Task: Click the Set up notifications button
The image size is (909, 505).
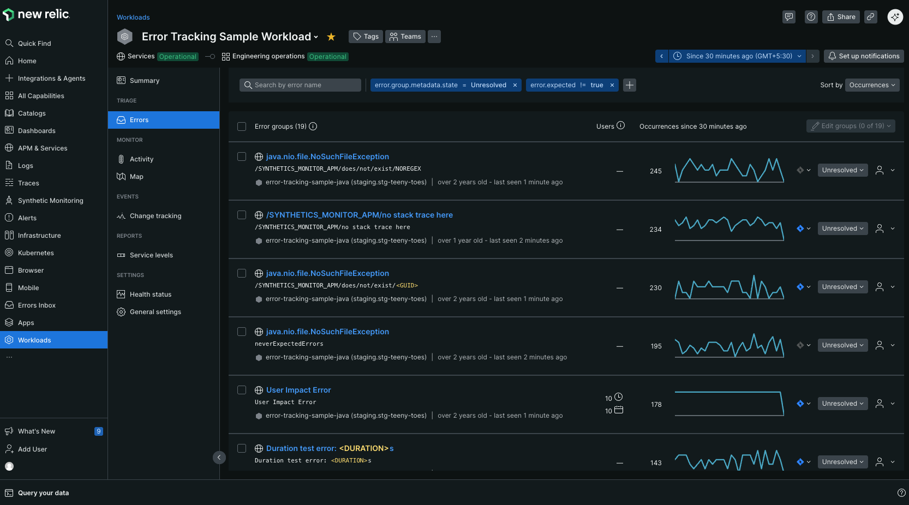Action: pyautogui.click(x=864, y=56)
